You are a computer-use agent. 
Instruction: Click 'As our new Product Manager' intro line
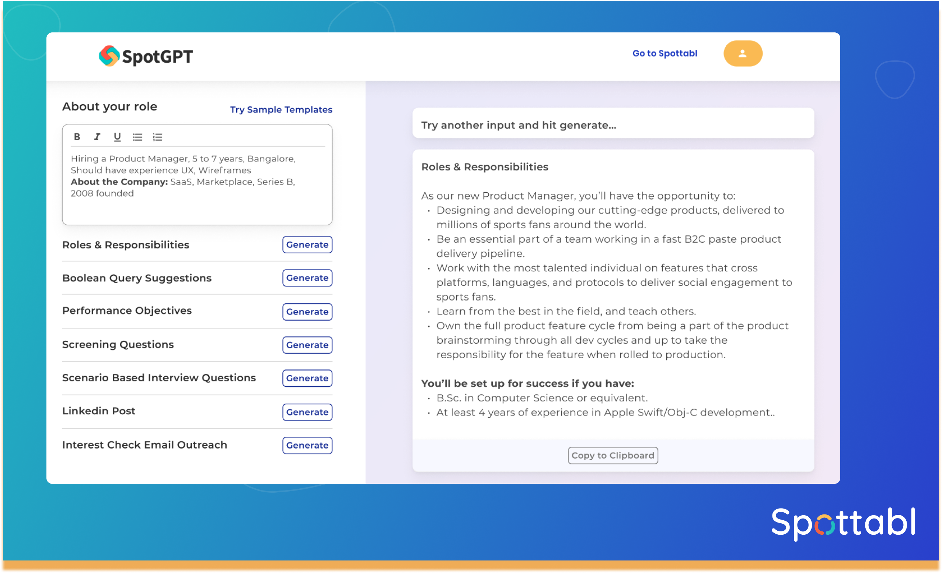click(x=578, y=196)
